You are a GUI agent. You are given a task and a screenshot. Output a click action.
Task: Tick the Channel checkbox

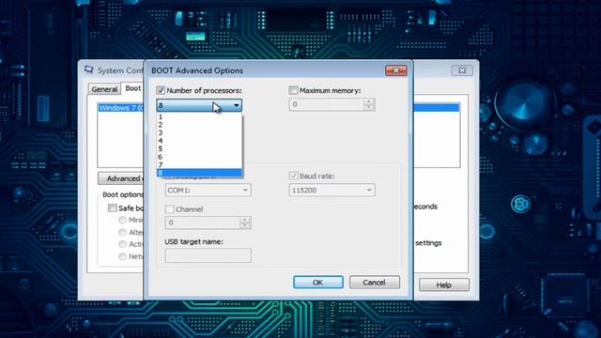[170, 209]
